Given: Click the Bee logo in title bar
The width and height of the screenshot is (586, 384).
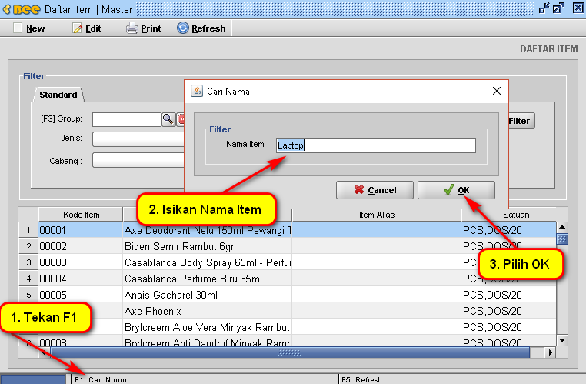Looking at the screenshot, I should [x=22, y=9].
